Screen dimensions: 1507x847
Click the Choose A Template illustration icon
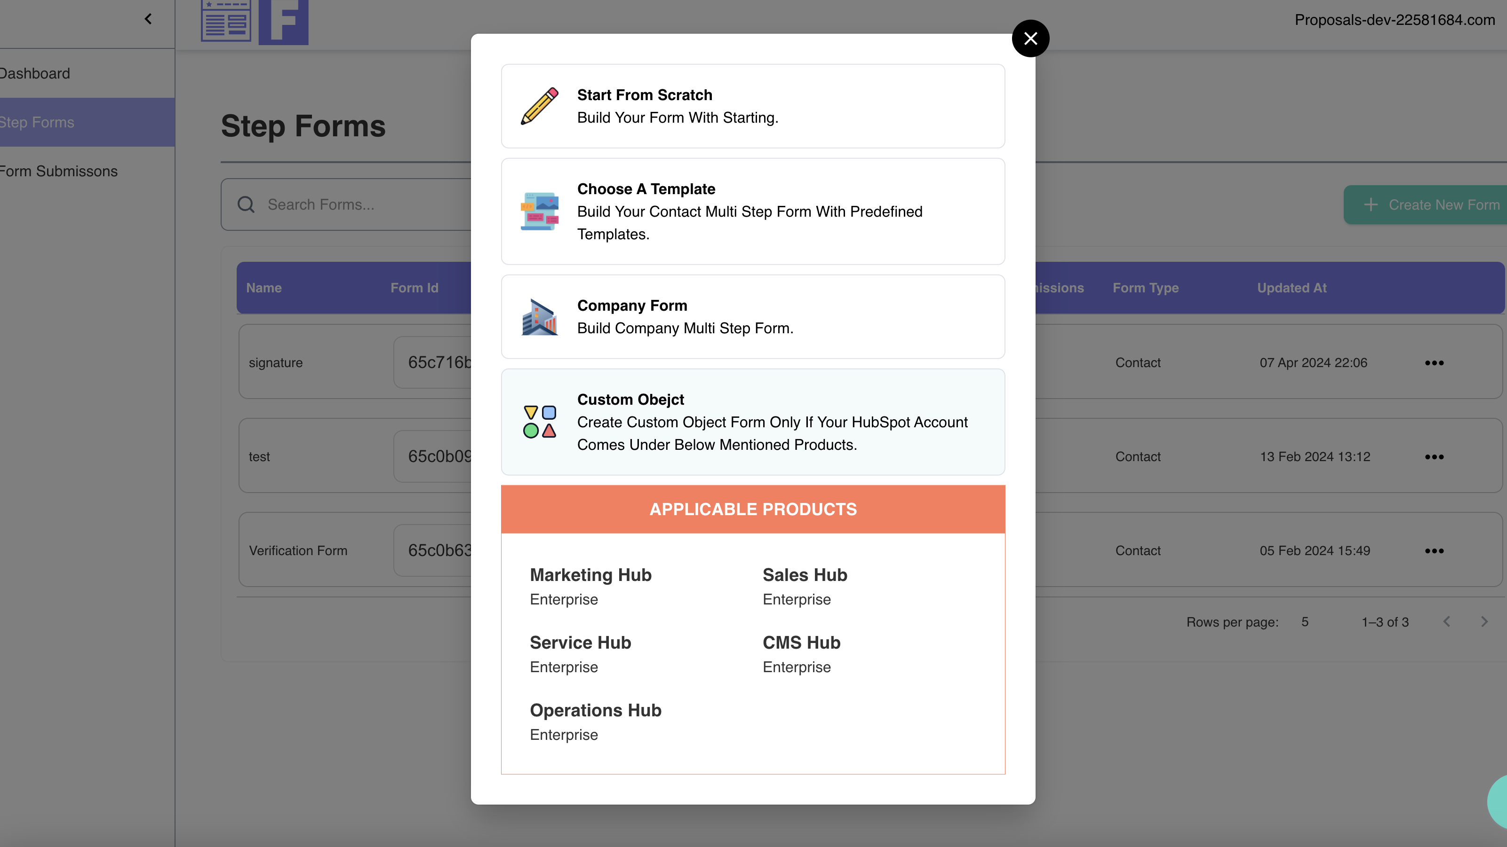point(539,211)
